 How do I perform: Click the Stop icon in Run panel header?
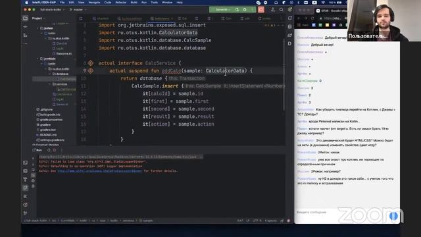[55, 150]
